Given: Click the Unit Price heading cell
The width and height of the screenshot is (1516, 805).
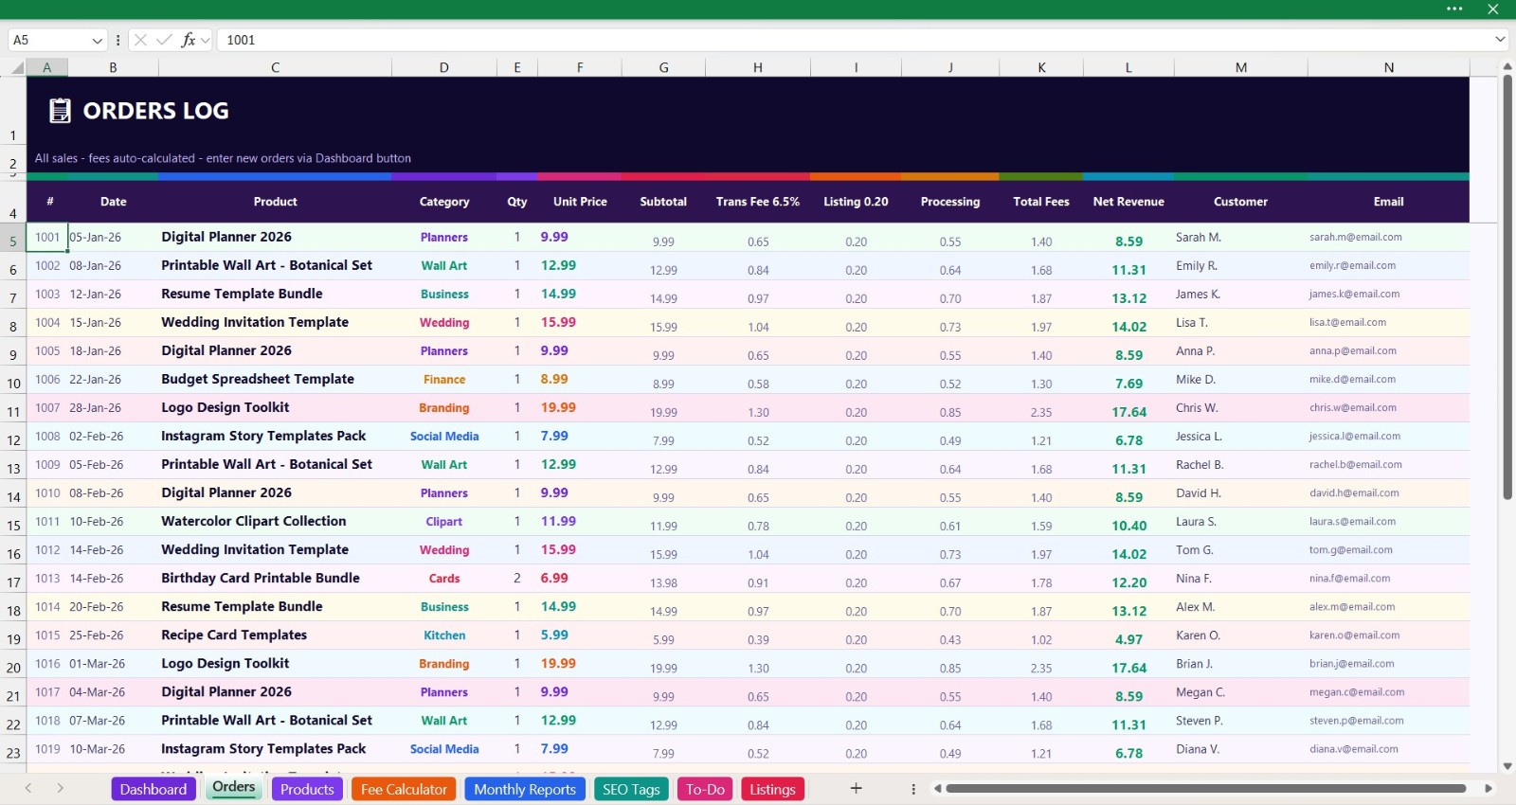Looking at the screenshot, I should (x=580, y=202).
